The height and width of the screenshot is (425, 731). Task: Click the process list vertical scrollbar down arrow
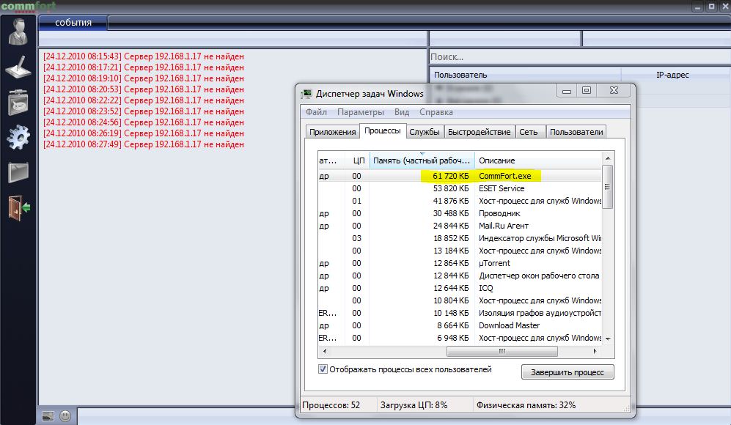tap(607, 339)
